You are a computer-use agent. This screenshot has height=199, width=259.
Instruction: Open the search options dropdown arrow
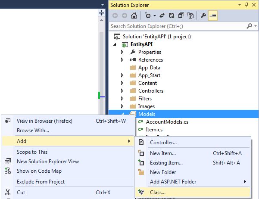coord(256,26)
